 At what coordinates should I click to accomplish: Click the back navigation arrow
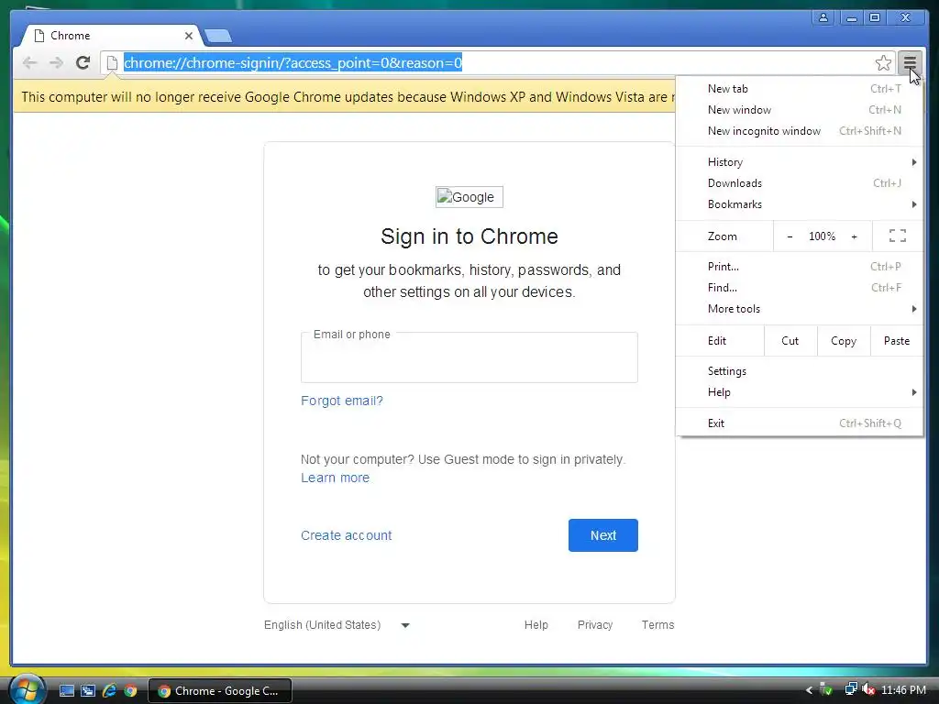29,63
